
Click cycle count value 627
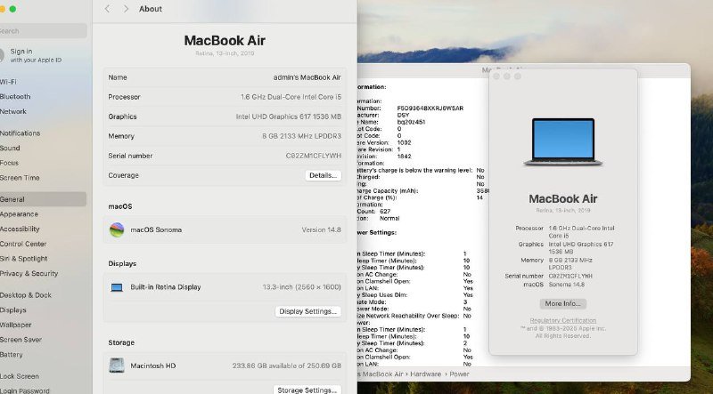click(x=385, y=212)
